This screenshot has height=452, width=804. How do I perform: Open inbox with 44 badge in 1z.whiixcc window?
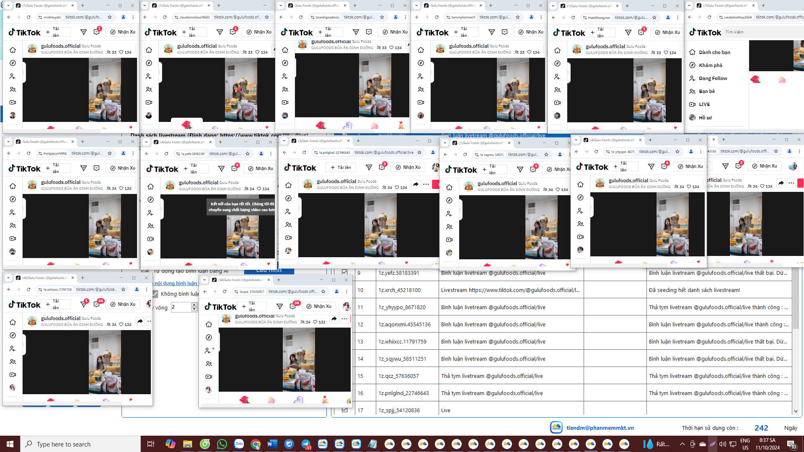97,304
